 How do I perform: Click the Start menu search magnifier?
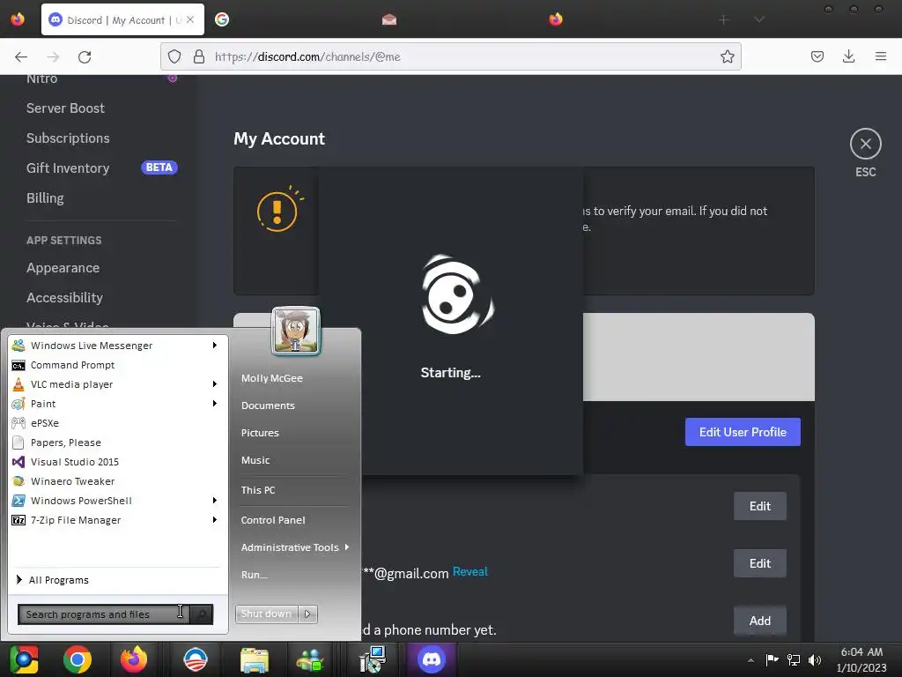(x=202, y=614)
